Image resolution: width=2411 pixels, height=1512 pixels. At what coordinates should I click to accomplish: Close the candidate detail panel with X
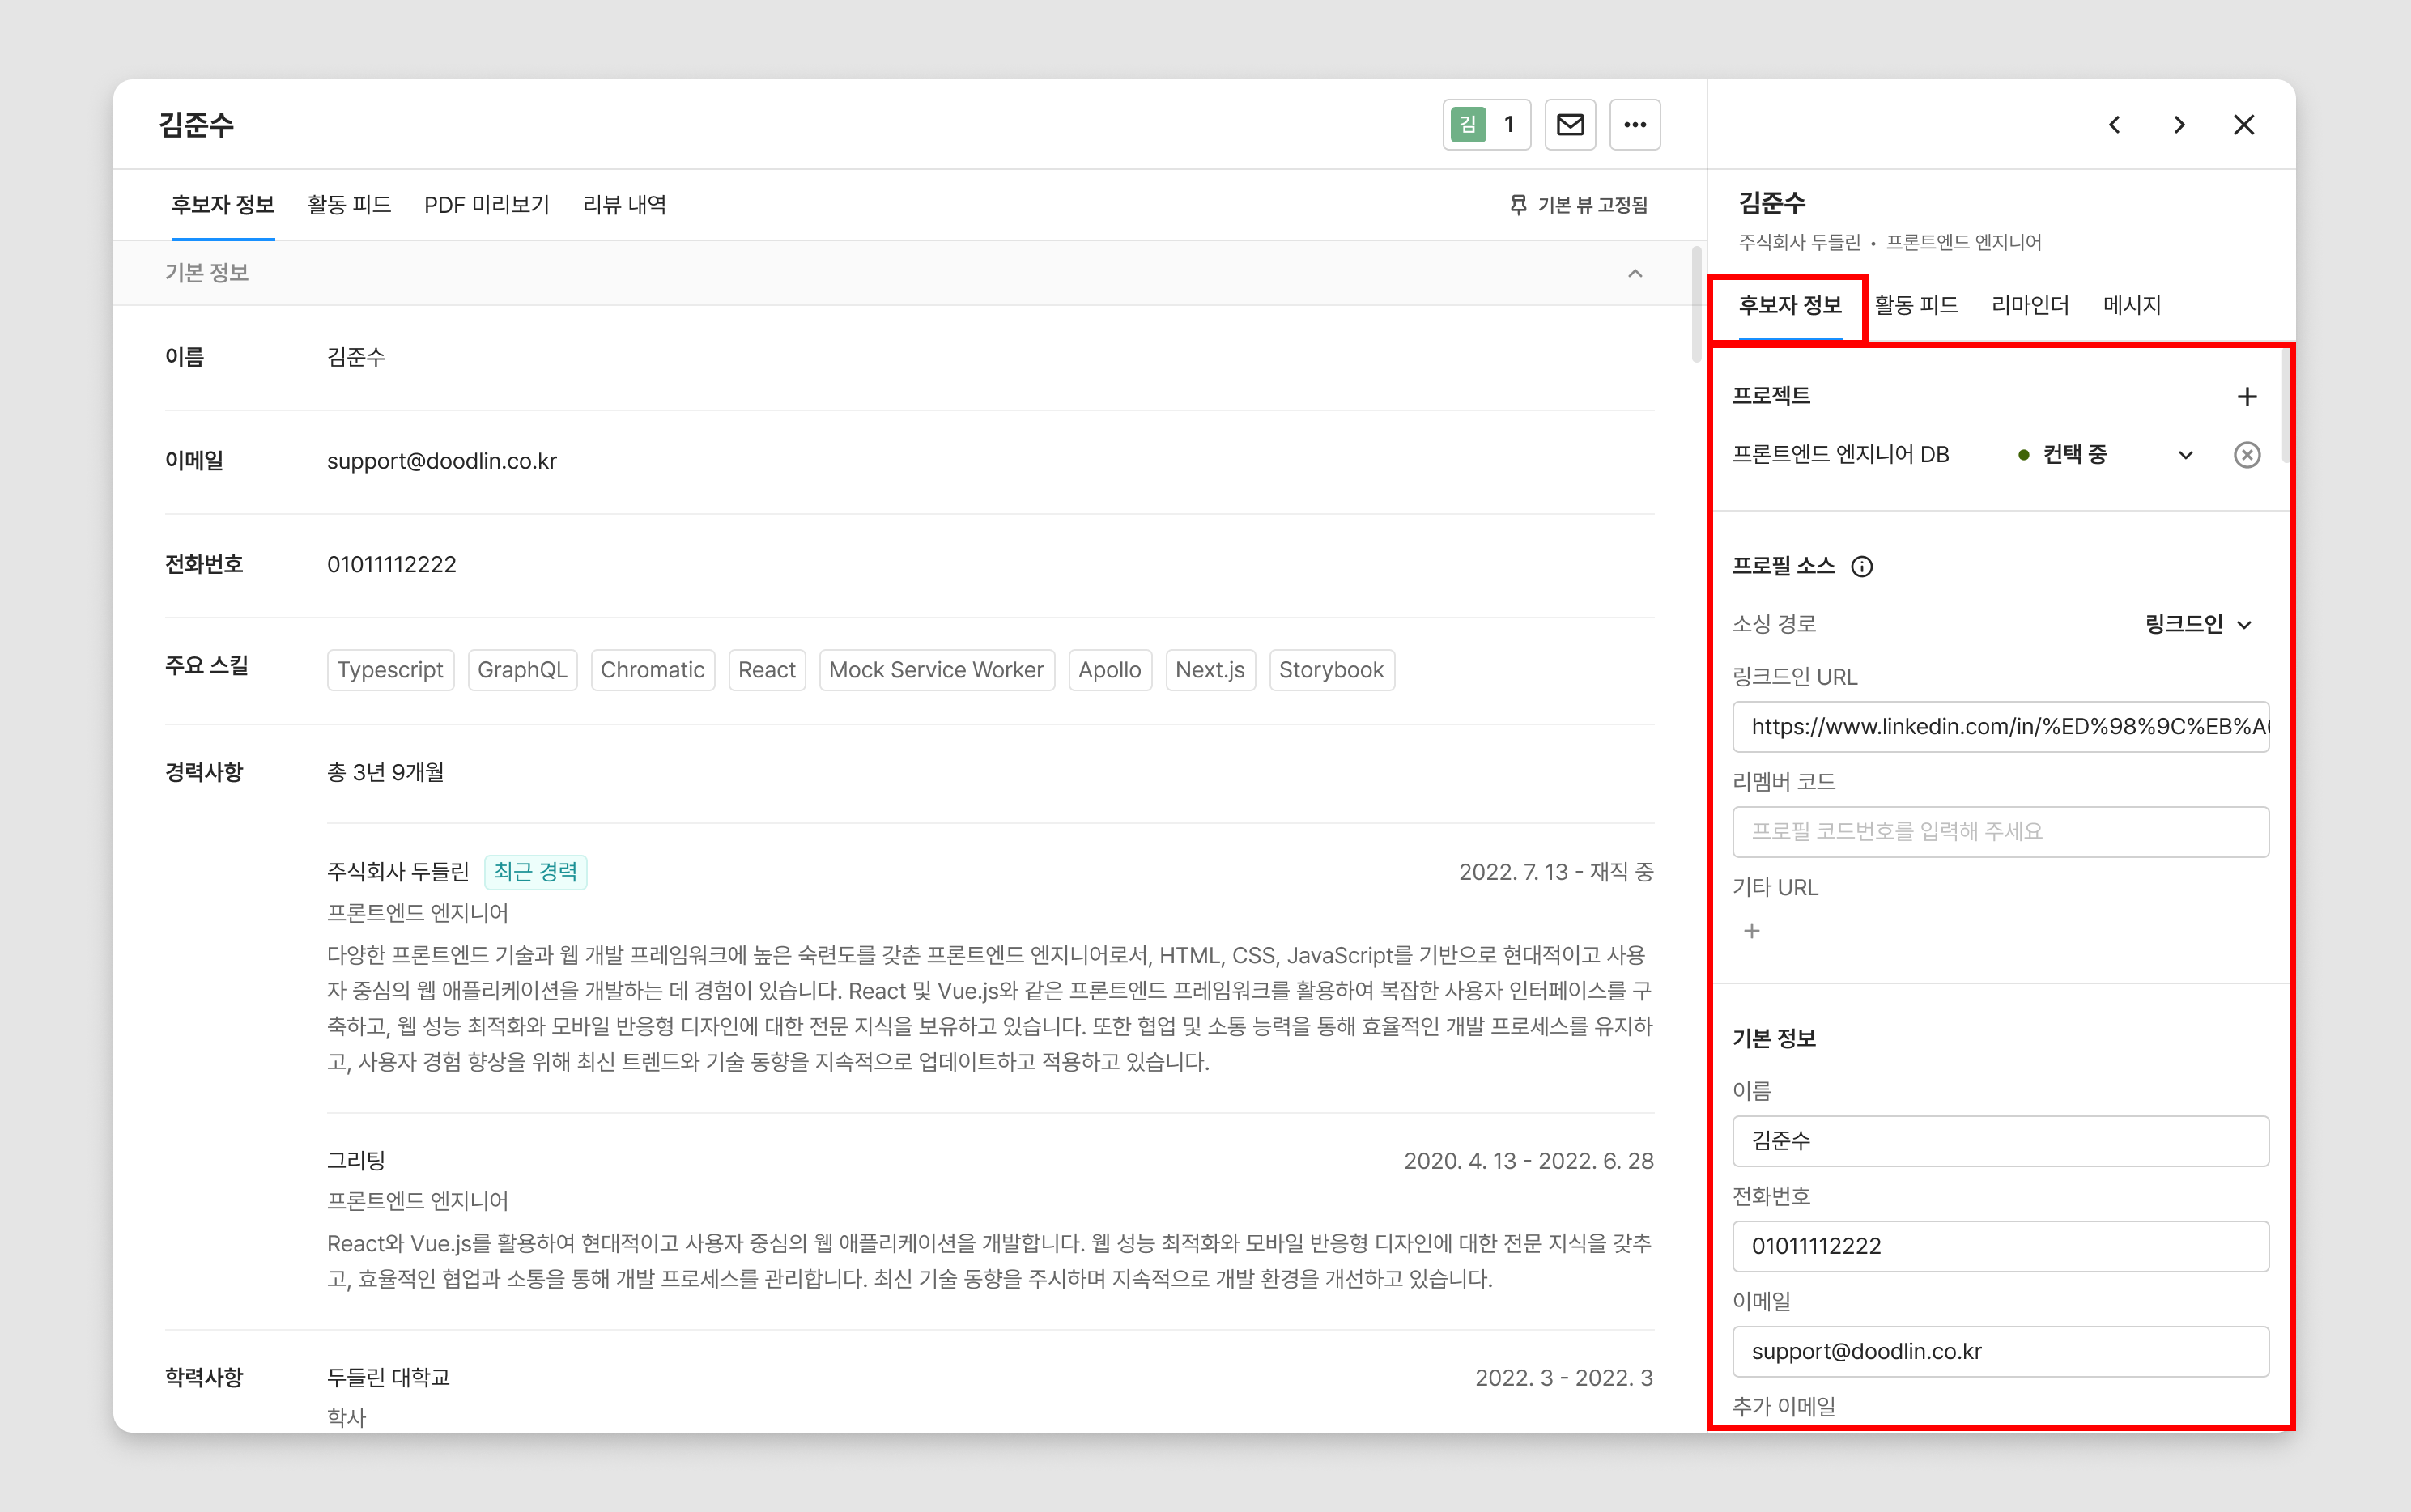point(2244,125)
